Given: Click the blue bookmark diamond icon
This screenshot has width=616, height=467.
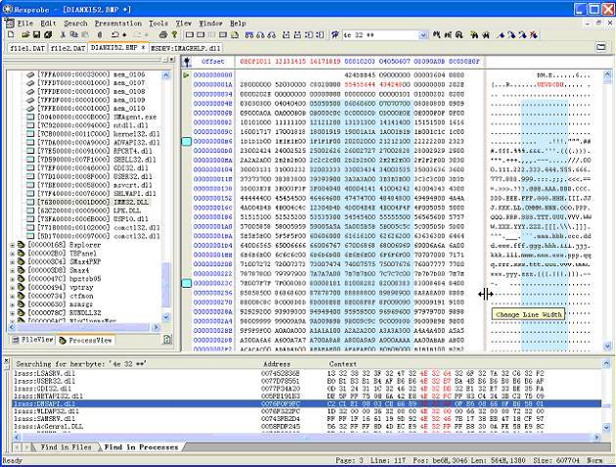Looking at the screenshot, I should (x=501, y=35).
